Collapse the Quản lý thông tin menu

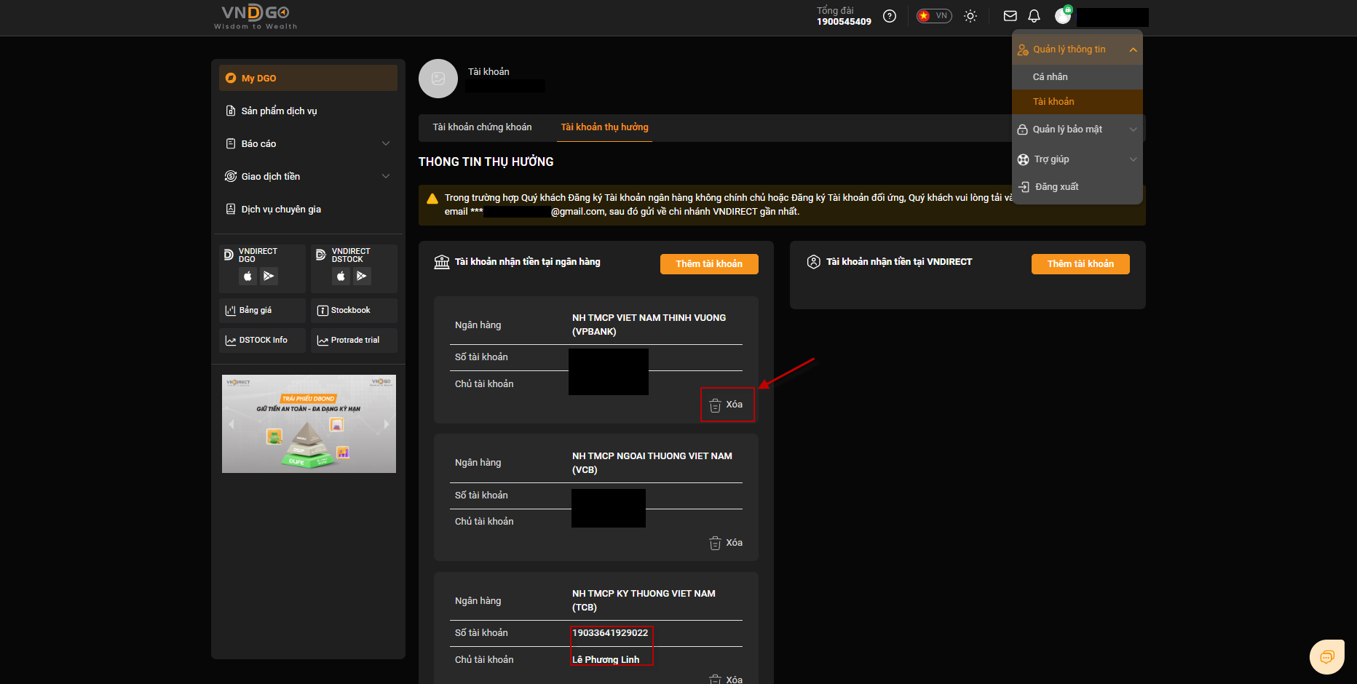pyautogui.click(x=1077, y=49)
